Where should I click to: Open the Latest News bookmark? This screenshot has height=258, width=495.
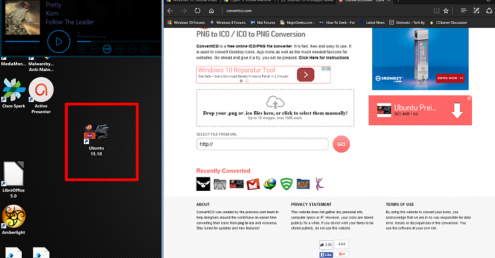(372, 22)
